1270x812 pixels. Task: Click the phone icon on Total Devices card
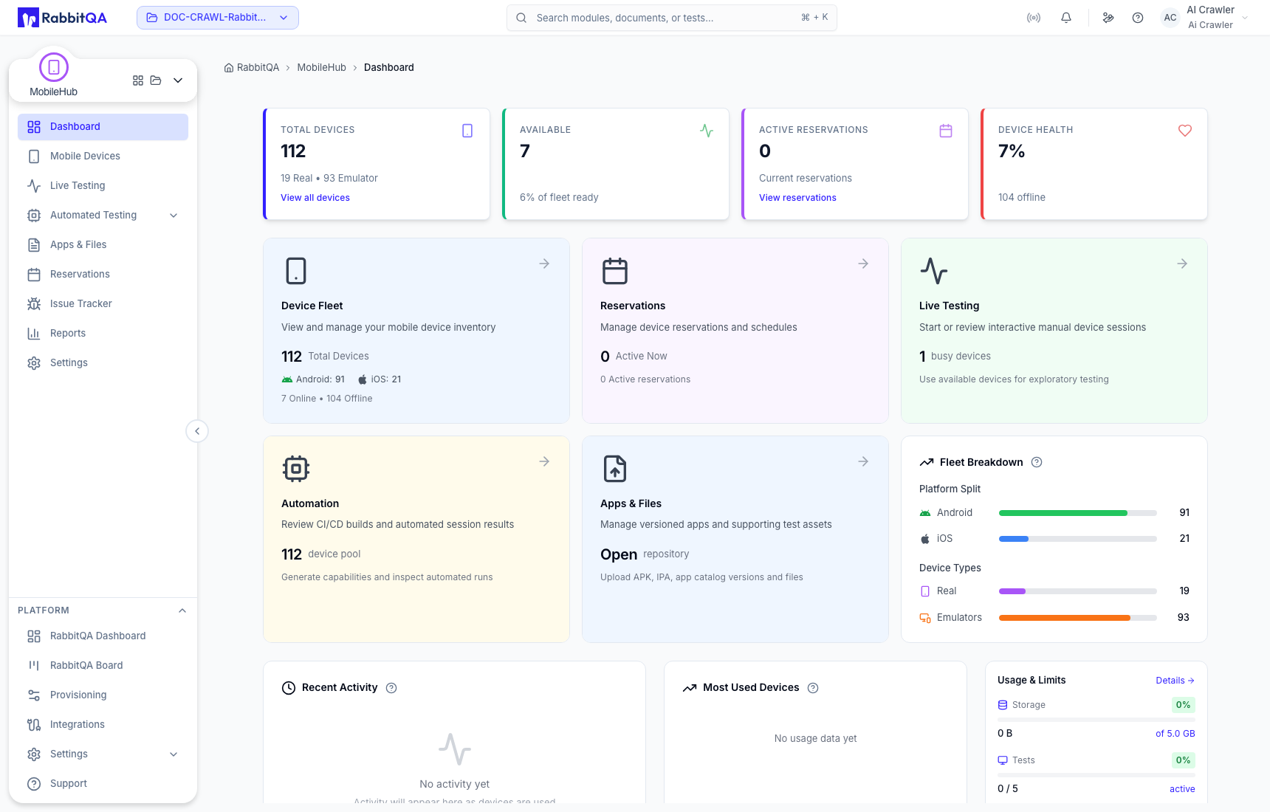point(467,131)
